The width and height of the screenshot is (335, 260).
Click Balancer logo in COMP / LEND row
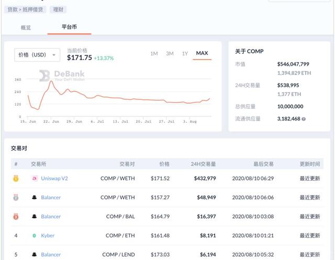34,254
